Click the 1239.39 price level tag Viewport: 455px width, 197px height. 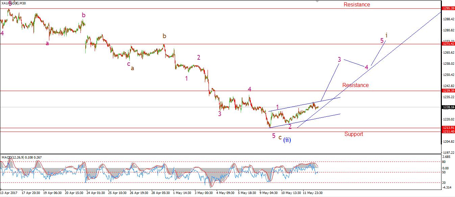coord(448,91)
